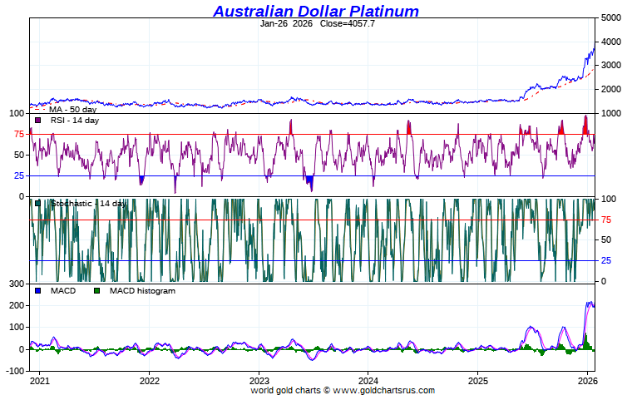Click the 3000 price axis label
632x395 pixels.
coord(611,66)
